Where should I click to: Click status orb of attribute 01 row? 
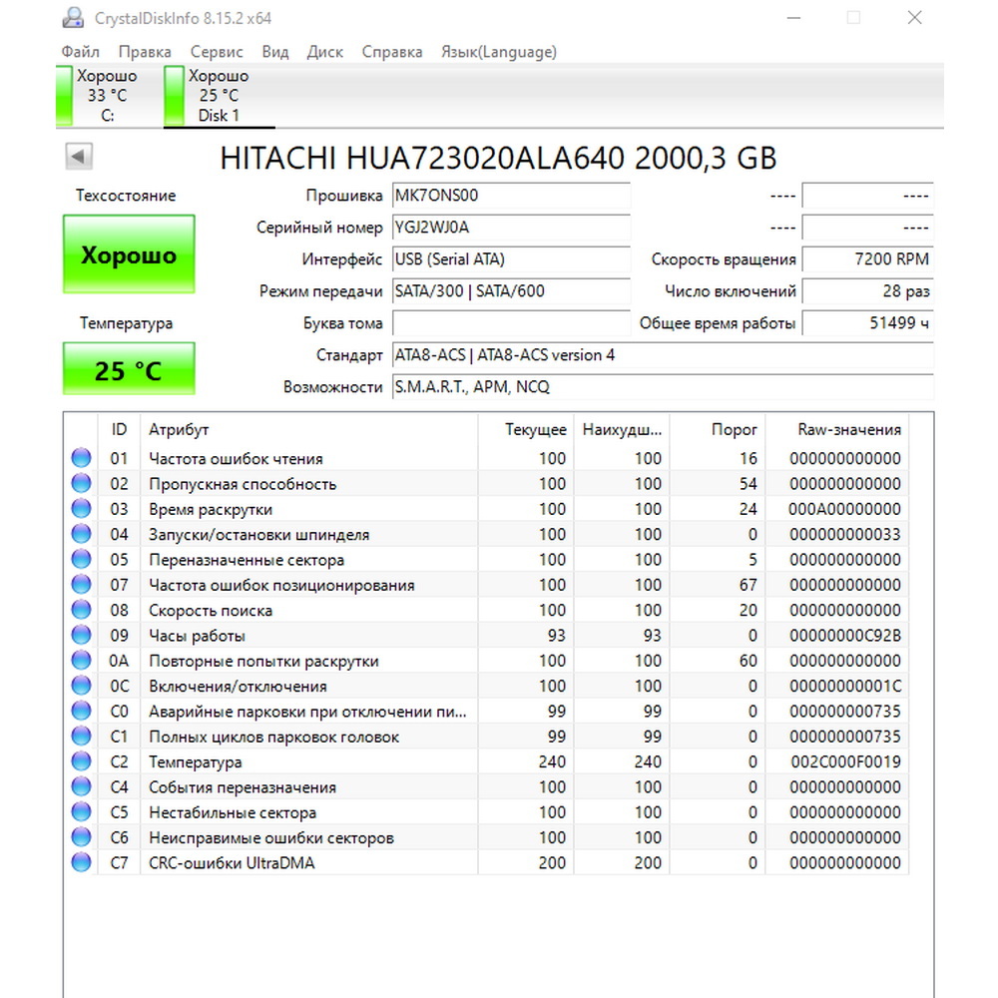coord(81,458)
